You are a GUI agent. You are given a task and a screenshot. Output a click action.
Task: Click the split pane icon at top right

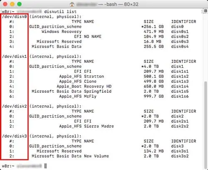click(x=206, y=11)
